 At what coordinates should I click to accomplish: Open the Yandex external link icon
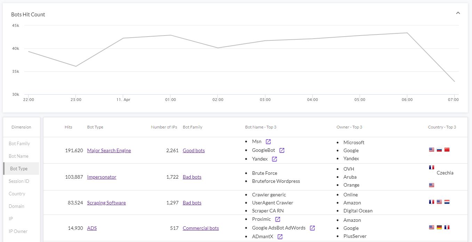(274, 158)
